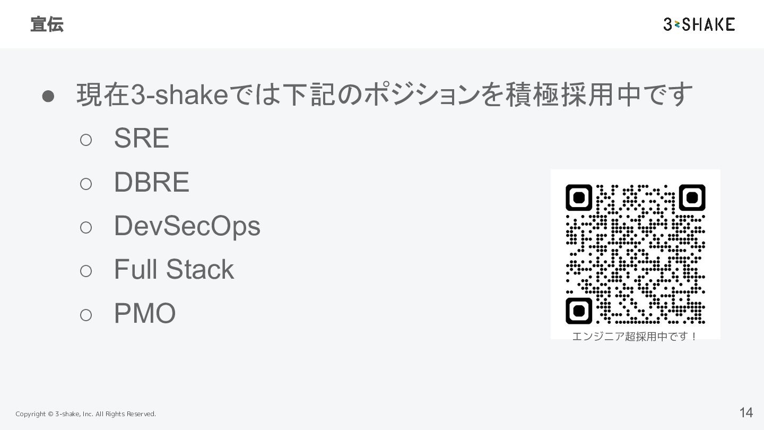
Task: Click the hollow bullet next to DevSecOps
Action: click(x=86, y=228)
